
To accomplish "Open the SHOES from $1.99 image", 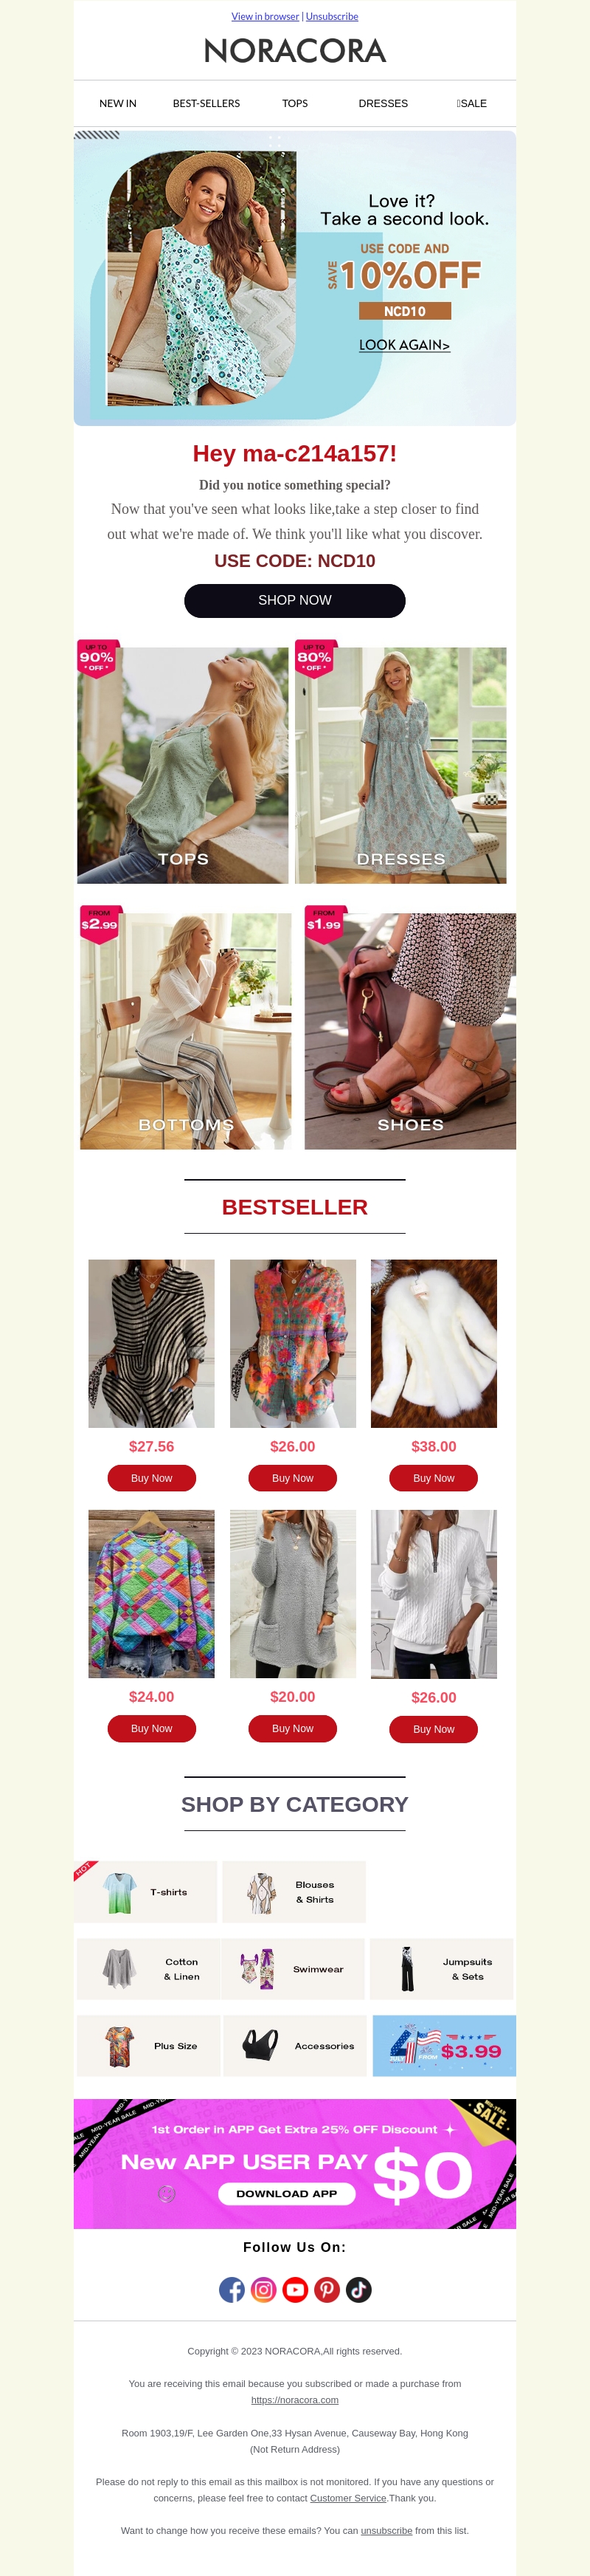I will pyautogui.click(x=410, y=1031).
